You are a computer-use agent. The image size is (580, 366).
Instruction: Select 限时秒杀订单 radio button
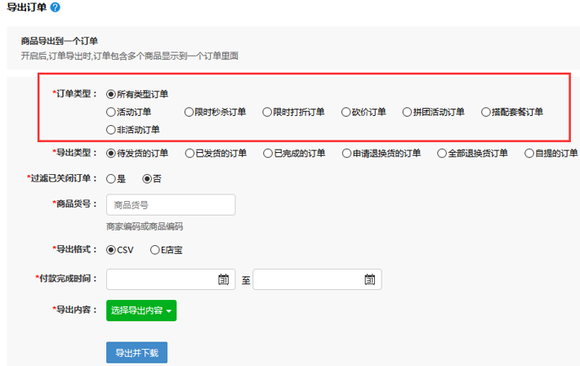click(189, 112)
